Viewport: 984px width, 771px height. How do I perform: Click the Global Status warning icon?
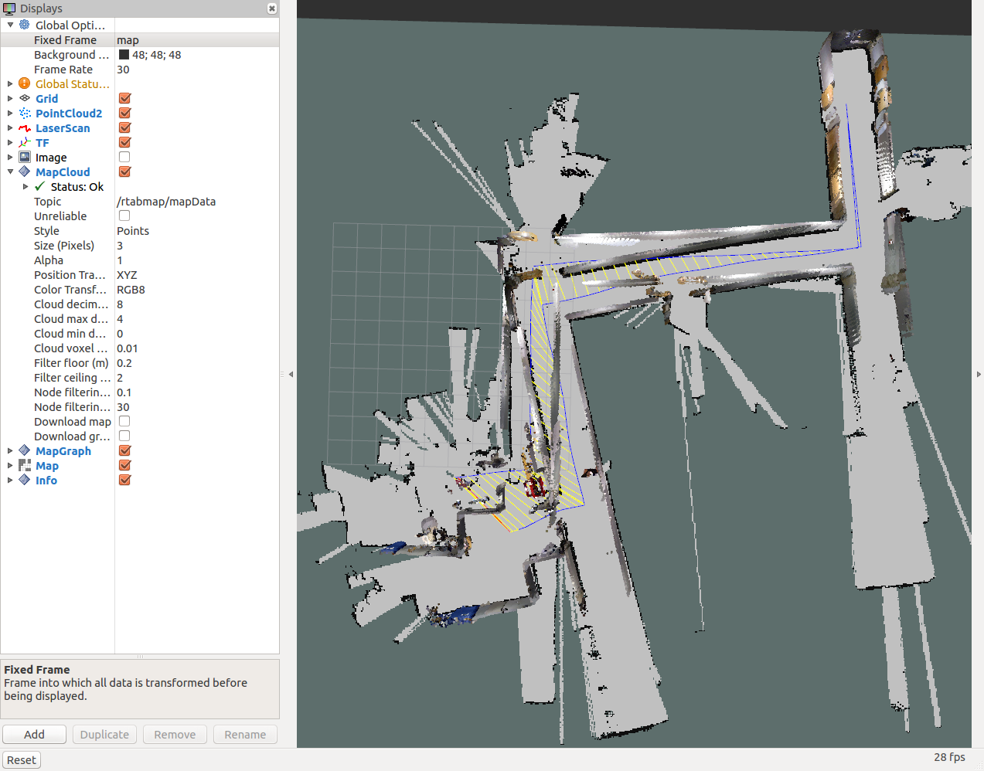(x=25, y=84)
